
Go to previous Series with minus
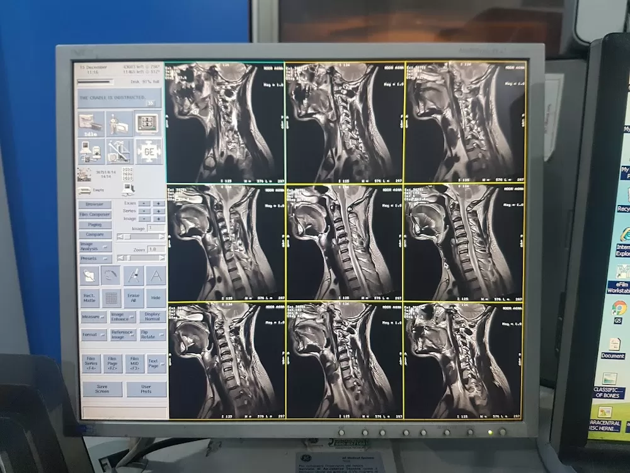144,211
